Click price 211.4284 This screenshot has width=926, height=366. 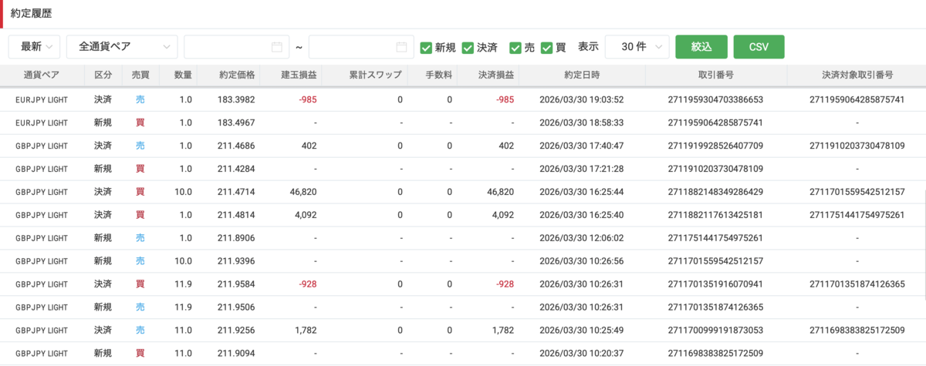pos(236,169)
